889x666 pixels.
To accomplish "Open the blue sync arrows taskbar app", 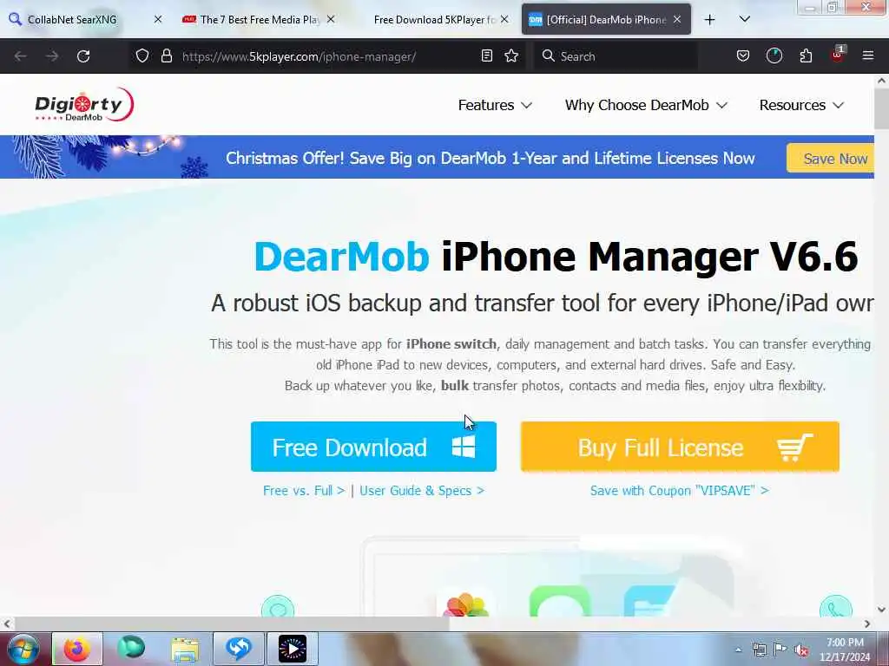I will click(x=238, y=649).
